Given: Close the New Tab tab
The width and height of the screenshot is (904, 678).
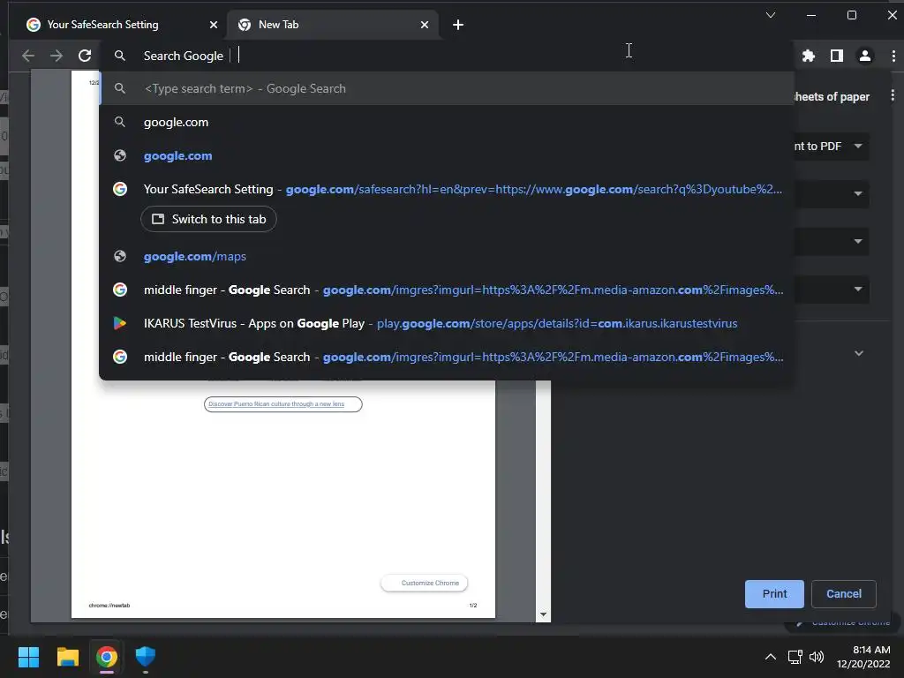Looking at the screenshot, I should tap(425, 25).
